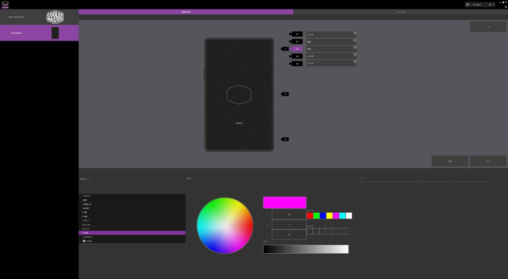The image size is (508, 279).
Task: Choose the magenta preset color swatch
Action: pos(336,216)
